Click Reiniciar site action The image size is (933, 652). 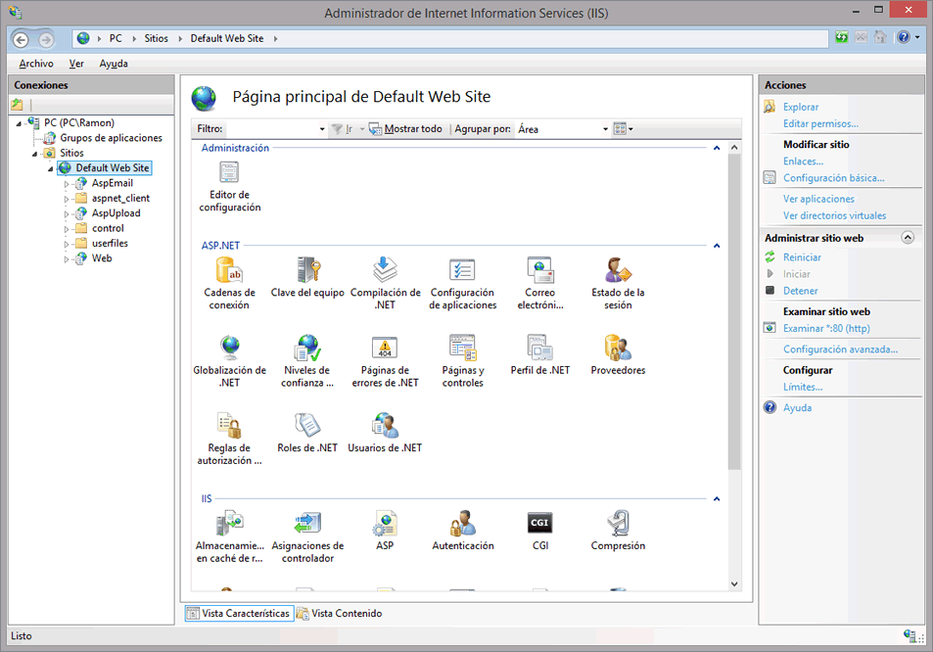pos(802,257)
